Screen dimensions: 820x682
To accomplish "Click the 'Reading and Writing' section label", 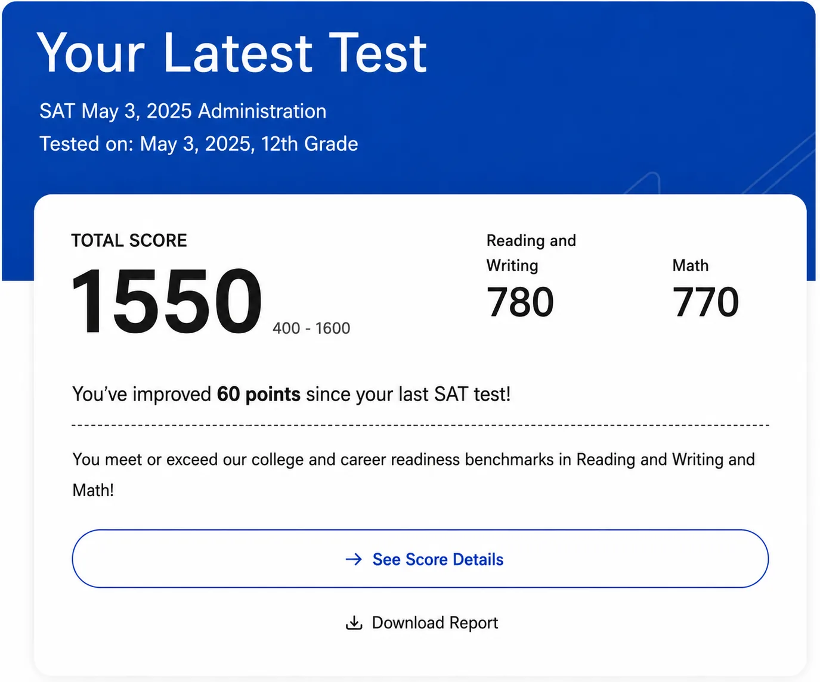I will click(531, 253).
